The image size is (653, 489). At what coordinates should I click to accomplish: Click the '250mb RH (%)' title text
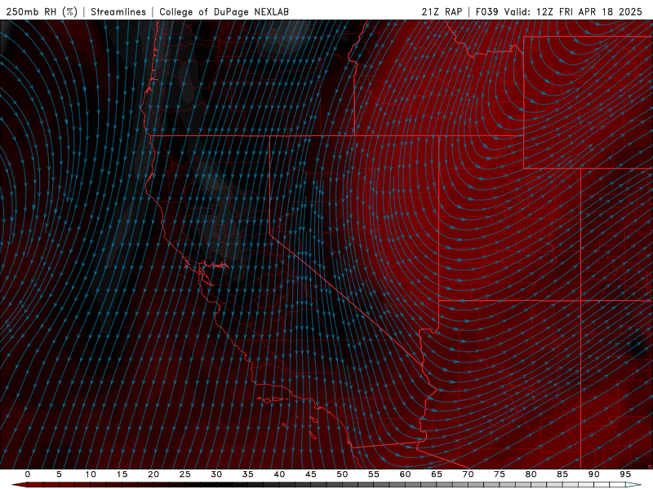[42, 11]
